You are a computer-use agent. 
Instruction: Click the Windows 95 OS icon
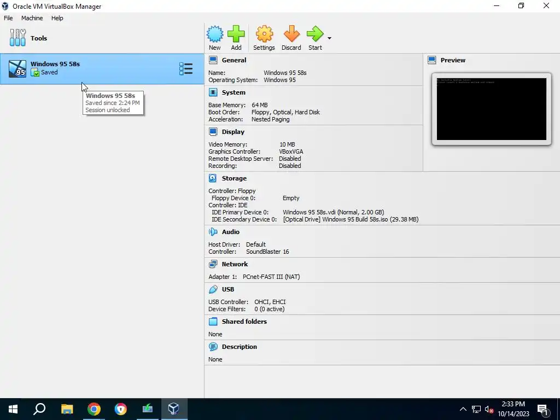(17, 68)
